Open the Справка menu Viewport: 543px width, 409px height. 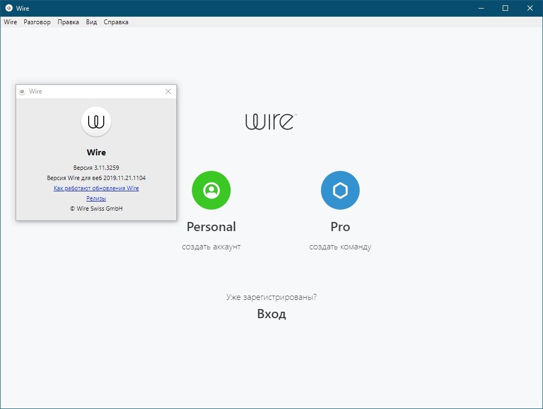116,22
